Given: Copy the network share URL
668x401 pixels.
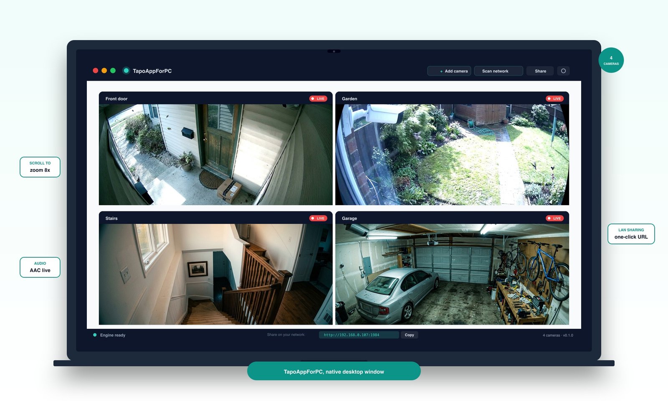Looking at the screenshot, I should pyautogui.click(x=409, y=335).
